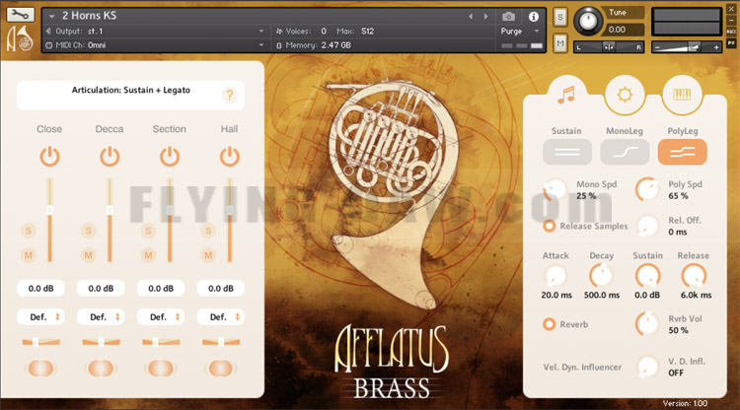Click the Section mic volume fader
This screenshot has width=740, height=410.
[x=170, y=210]
